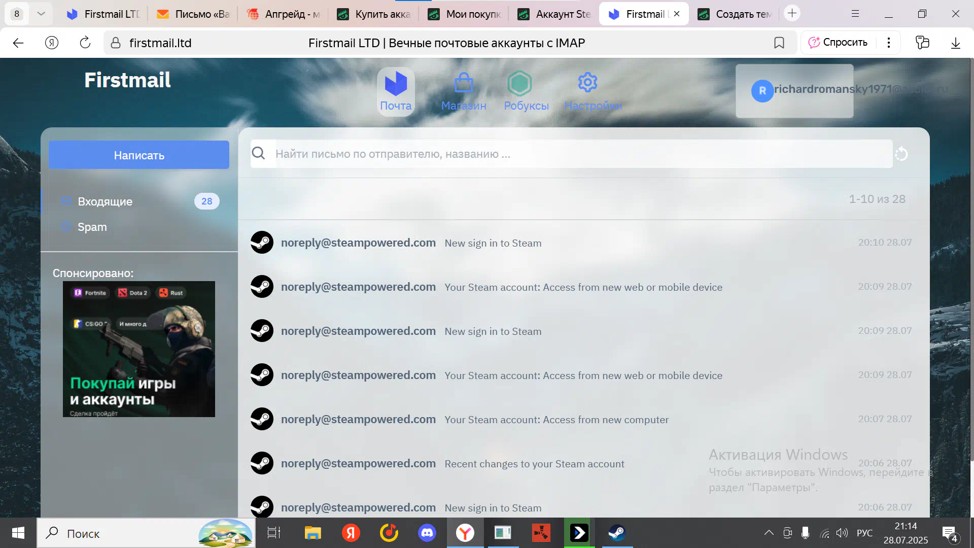Switch to the Купить акка tab
This screenshot has height=548, width=974.
374,14
